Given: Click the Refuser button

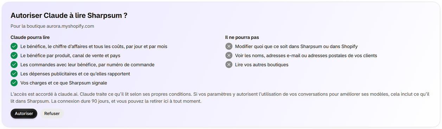Looking at the screenshot, I should tap(52, 114).
